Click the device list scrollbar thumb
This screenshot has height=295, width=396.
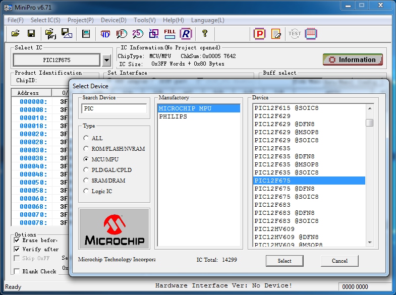(x=370, y=123)
